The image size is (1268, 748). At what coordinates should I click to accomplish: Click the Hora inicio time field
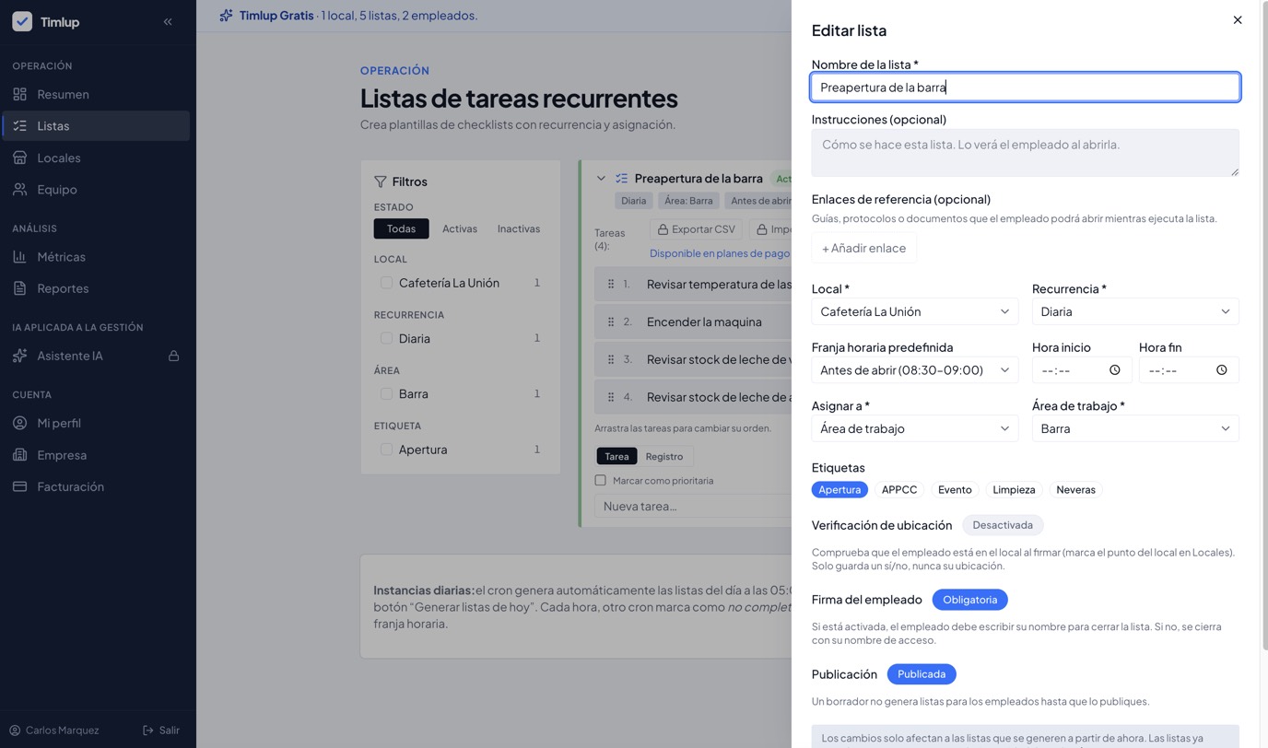pos(1082,370)
